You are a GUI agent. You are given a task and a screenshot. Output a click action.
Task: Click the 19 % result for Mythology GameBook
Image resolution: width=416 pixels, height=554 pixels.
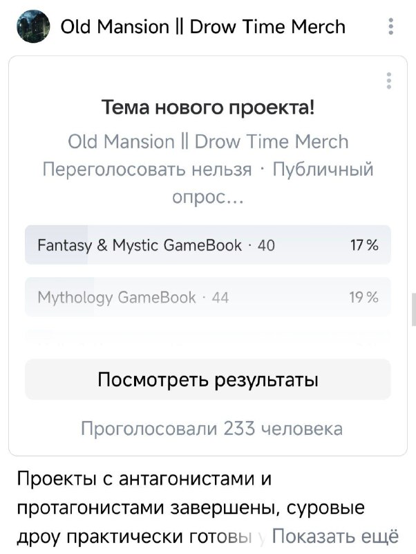(364, 297)
